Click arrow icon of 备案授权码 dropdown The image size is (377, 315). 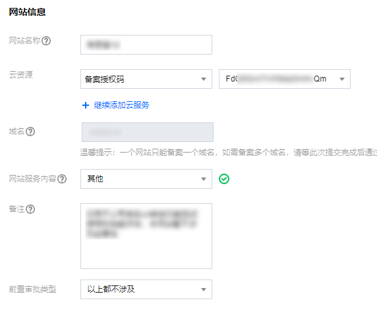point(204,79)
